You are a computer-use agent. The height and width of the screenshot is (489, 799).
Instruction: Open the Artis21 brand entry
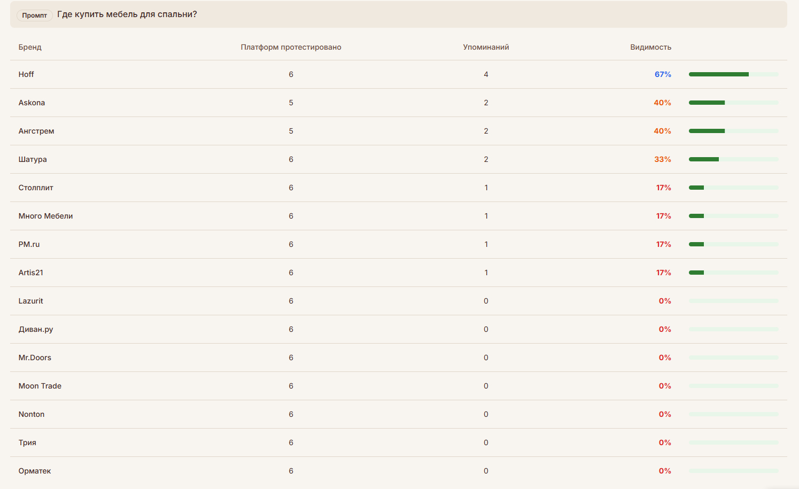click(31, 273)
